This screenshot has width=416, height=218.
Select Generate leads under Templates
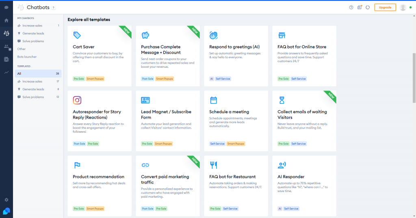pyautogui.click(x=33, y=89)
